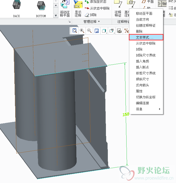Click 添加至状态 add to state

96,2
